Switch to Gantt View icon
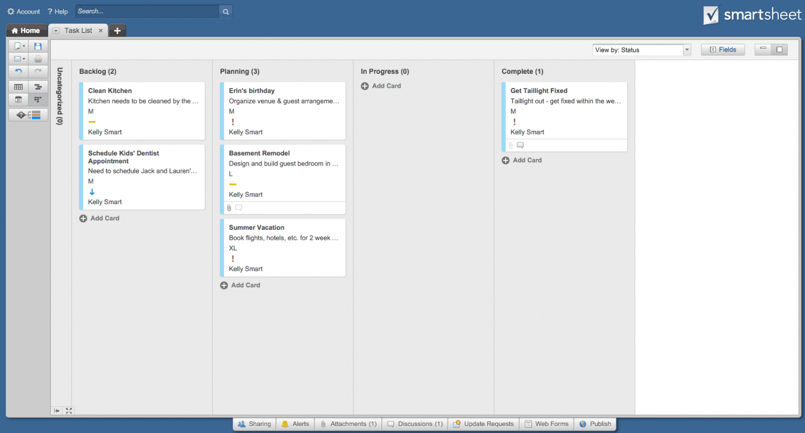 (38, 86)
